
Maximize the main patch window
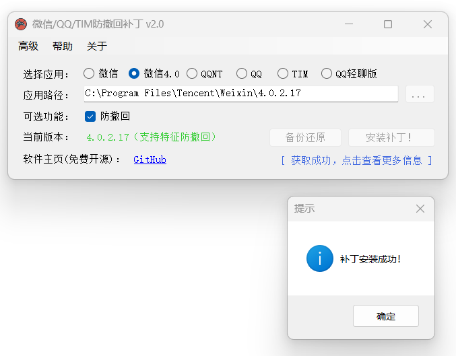coord(388,24)
